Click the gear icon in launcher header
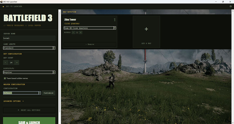Image resolution: width=234 pixels, height=124 pixels. click(x=231, y=6)
